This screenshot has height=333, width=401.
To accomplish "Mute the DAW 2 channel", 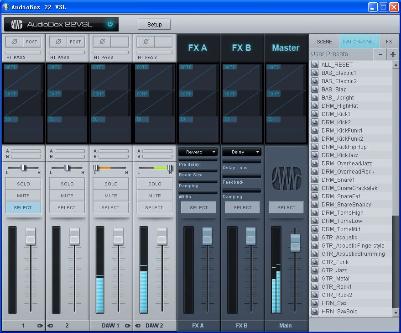I will pyautogui.click(x=155, y=196).
